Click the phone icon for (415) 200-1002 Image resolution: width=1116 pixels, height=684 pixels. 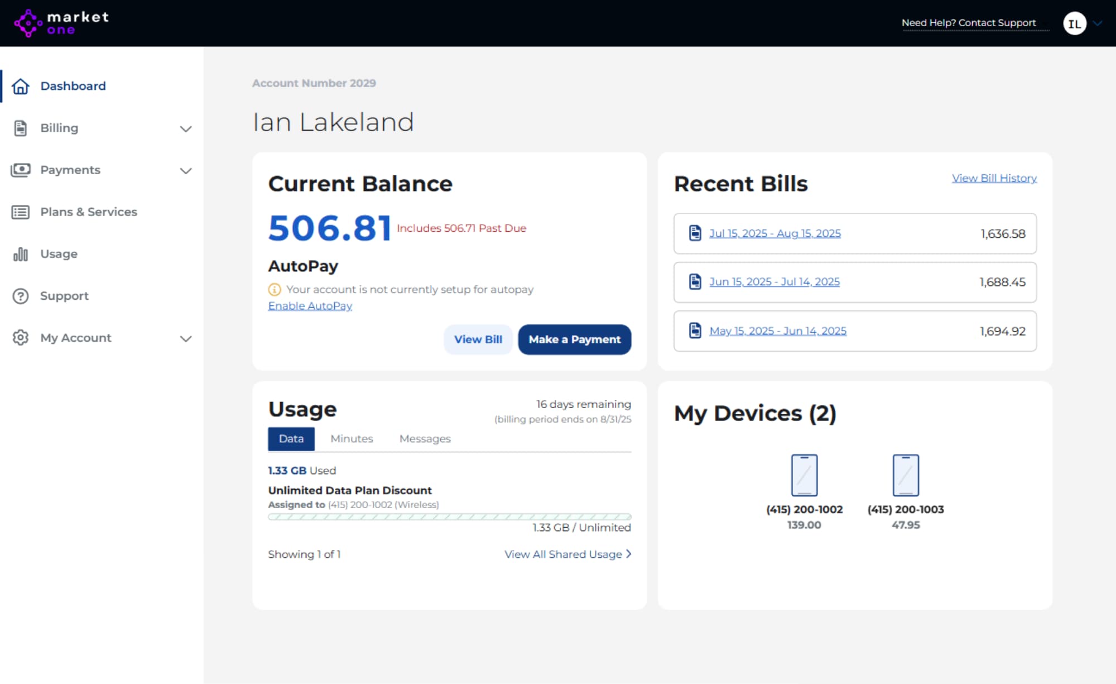coord(804,475)
